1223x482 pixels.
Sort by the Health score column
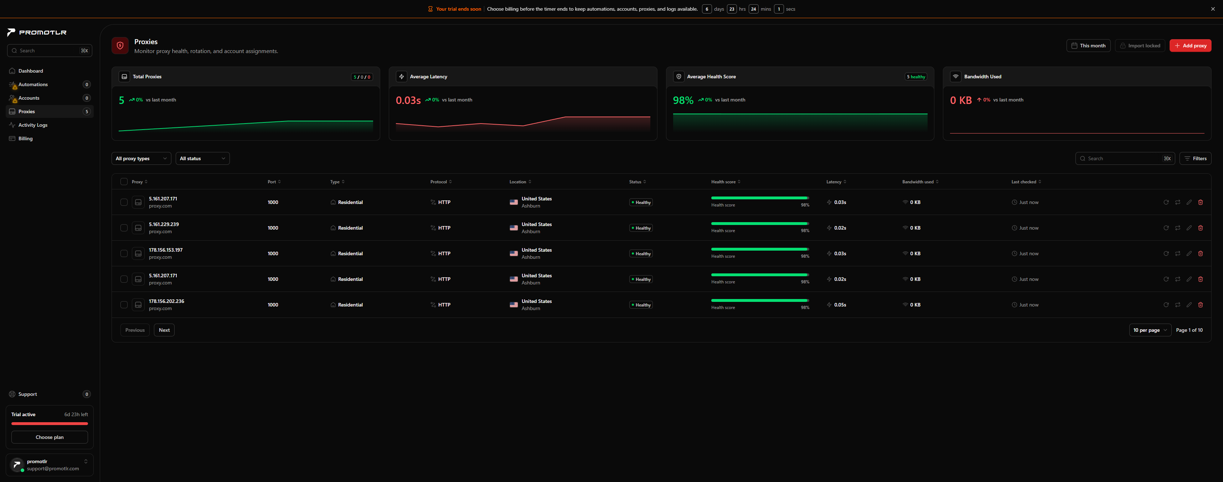coord(726,182)
